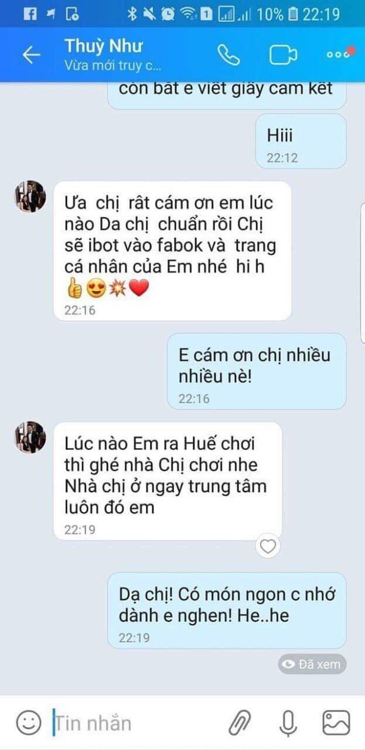Start a video call with Thuỳ Như
This screenshot has width=365, height=750.
point(283,54)
